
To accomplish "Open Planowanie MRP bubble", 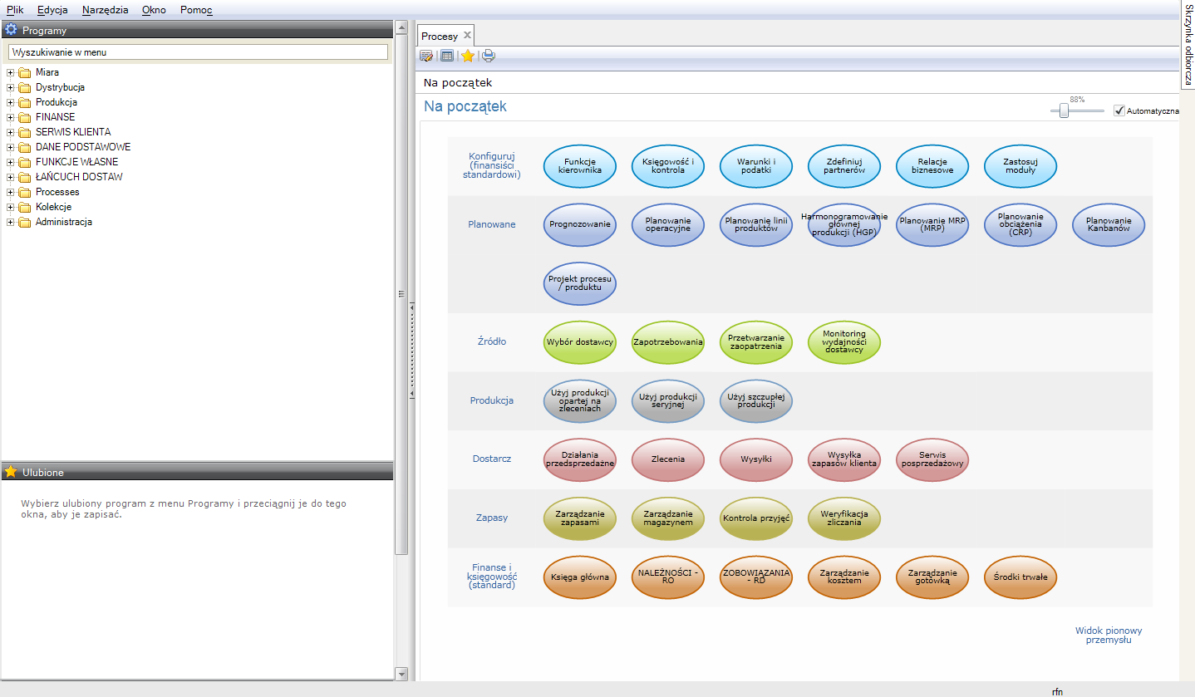I will coord(932,224).
